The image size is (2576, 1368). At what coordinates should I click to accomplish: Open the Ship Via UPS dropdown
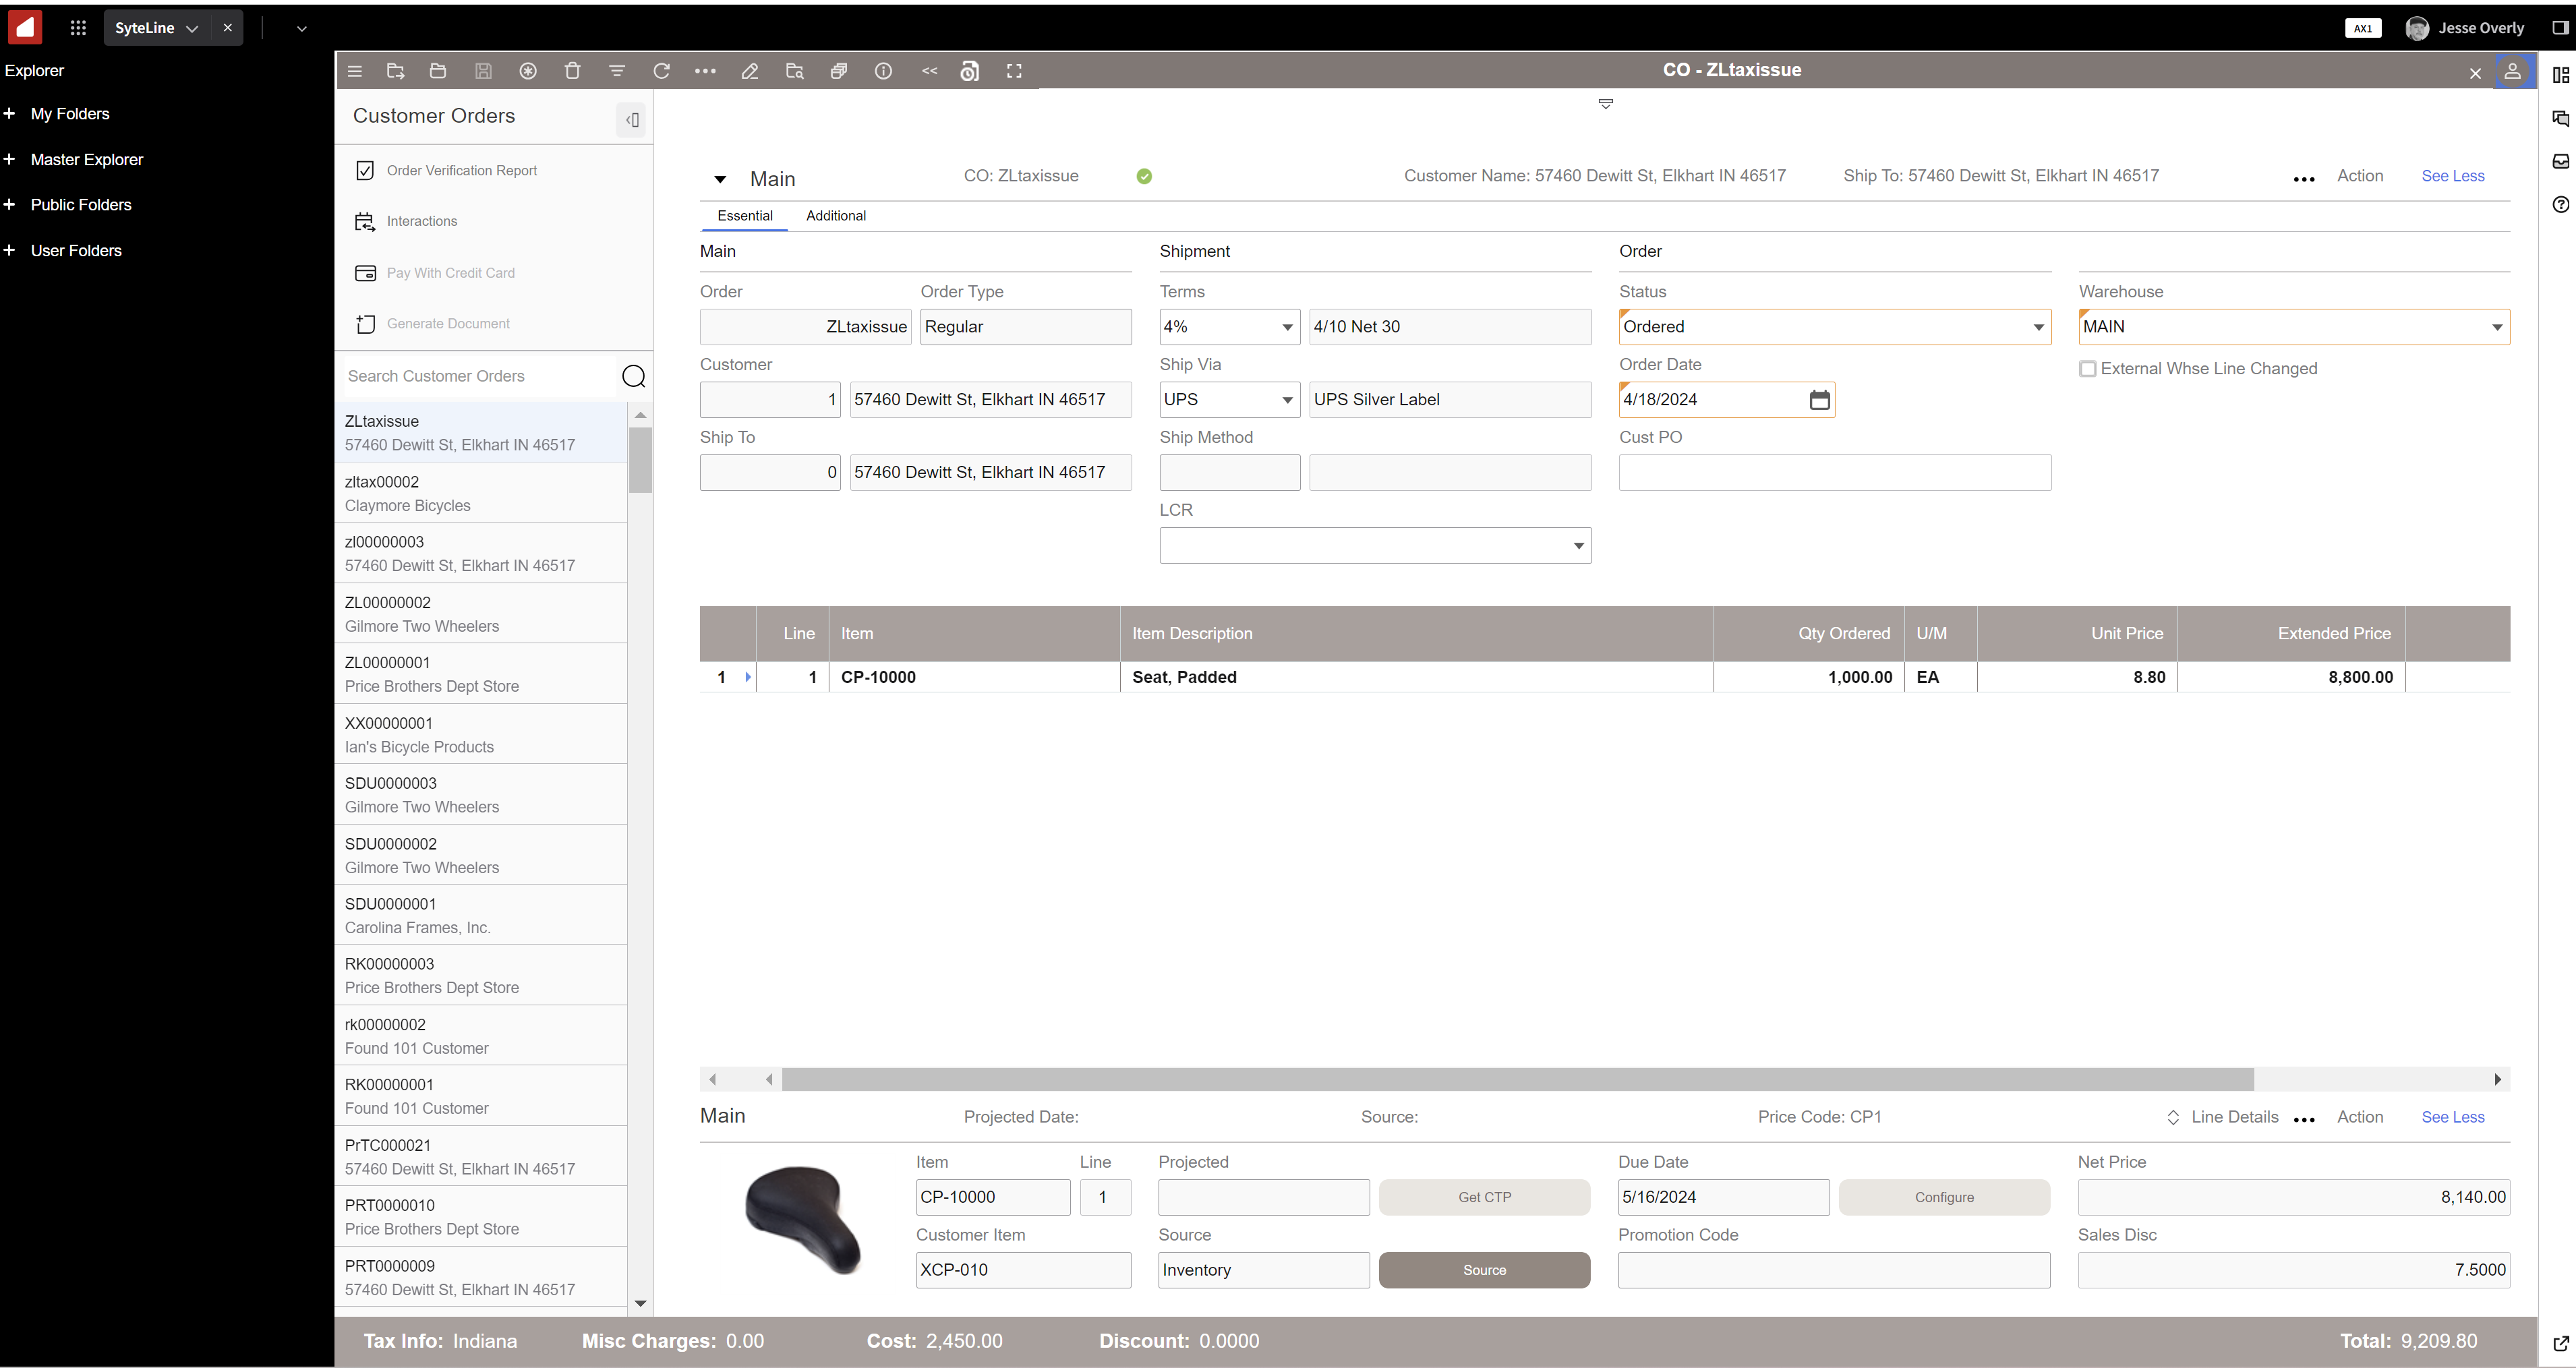(1287, 400)
